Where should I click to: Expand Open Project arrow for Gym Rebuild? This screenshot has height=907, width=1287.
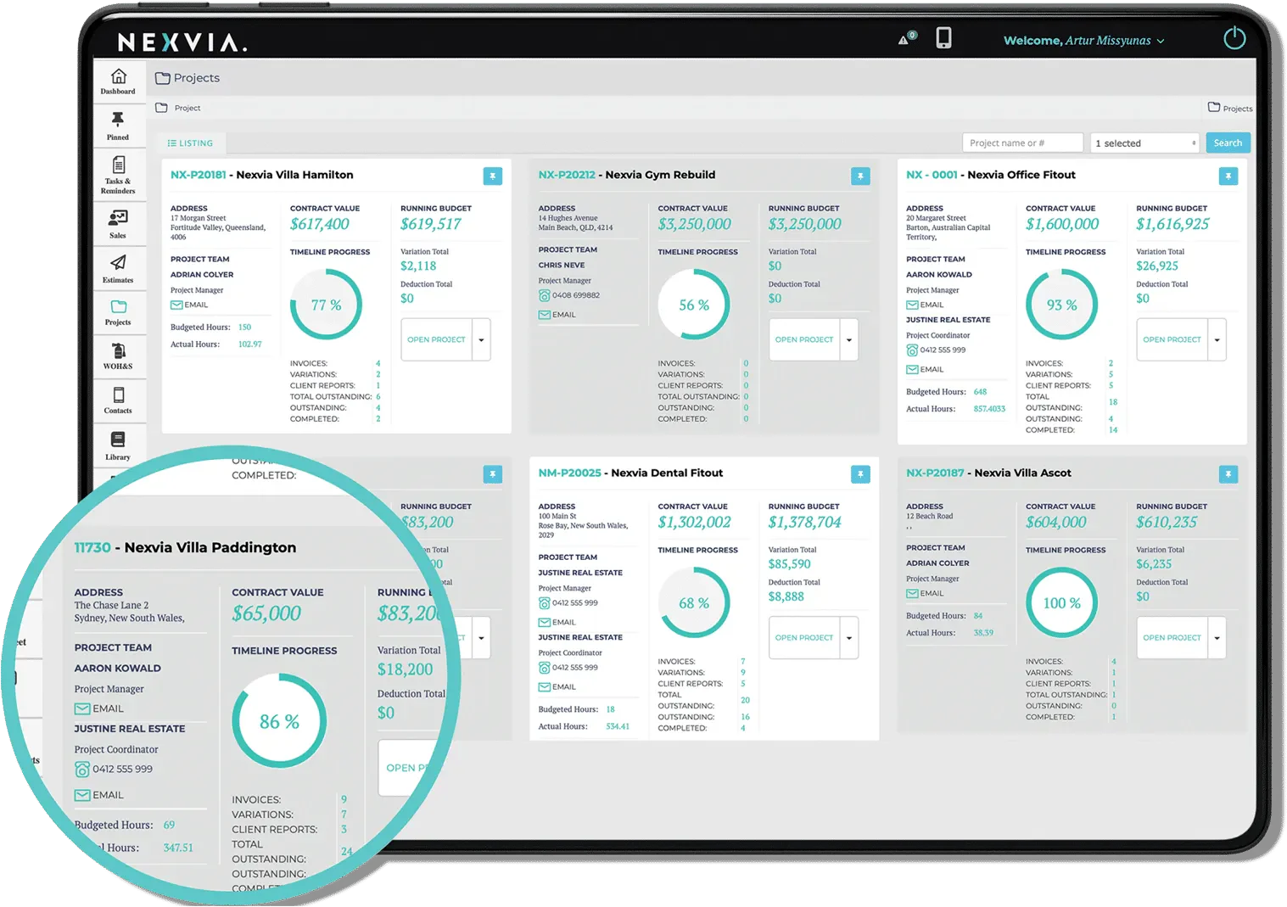coord(849,339)
